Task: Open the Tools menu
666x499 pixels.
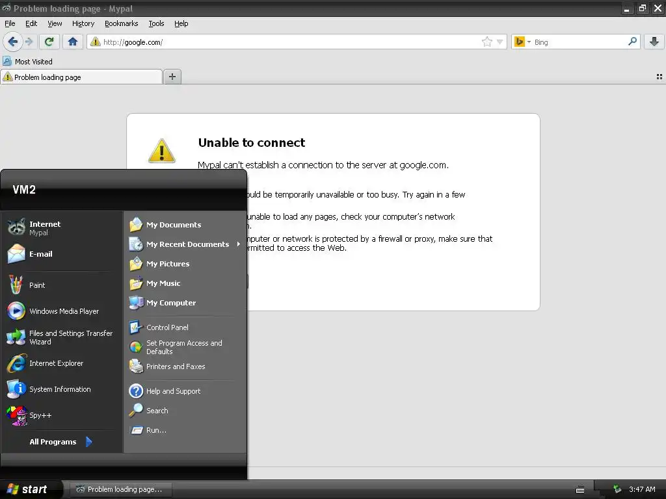Action: point(156,24)
